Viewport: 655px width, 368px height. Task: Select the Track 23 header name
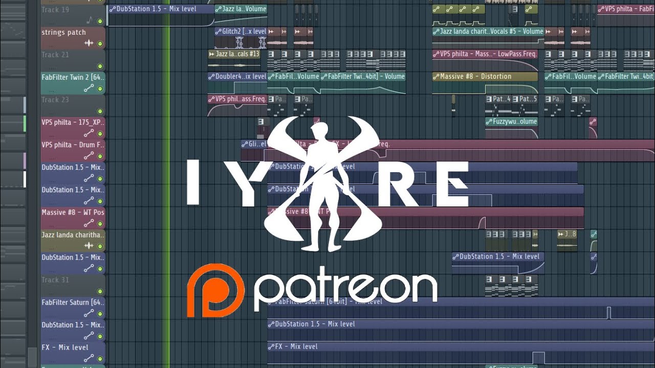click(x=55, y=100)
